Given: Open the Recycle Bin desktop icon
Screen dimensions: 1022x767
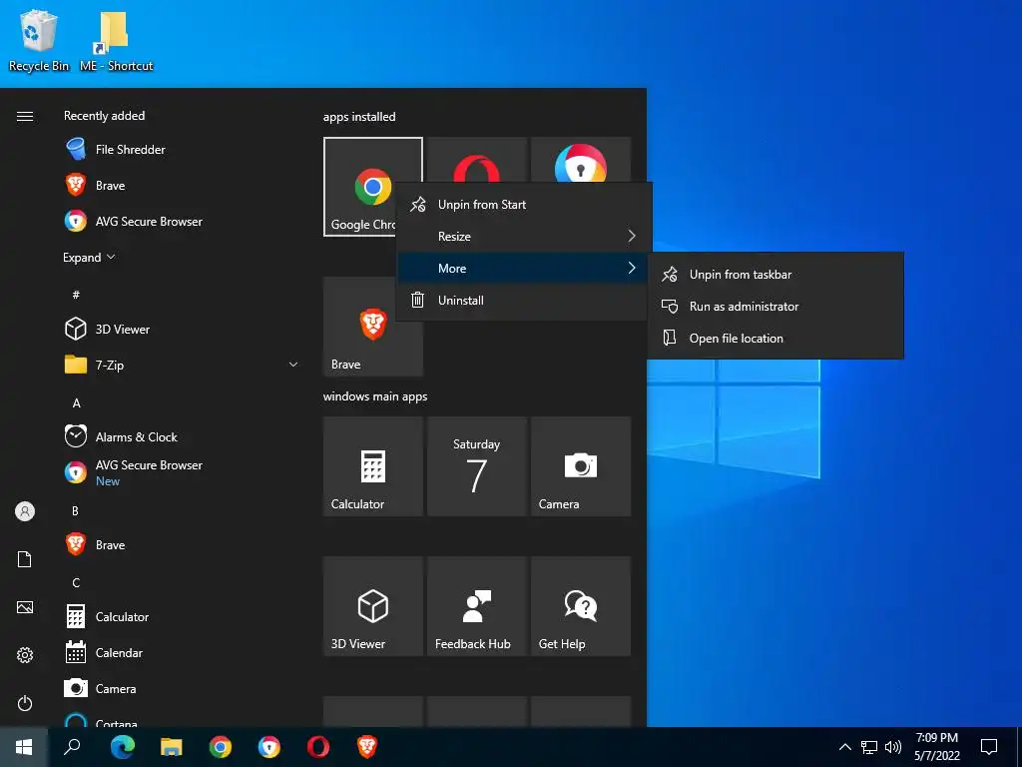Looking at the screenshot, I should point(39,40).
